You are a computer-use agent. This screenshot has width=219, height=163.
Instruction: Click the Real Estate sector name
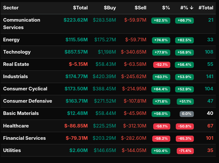point(16,64)
